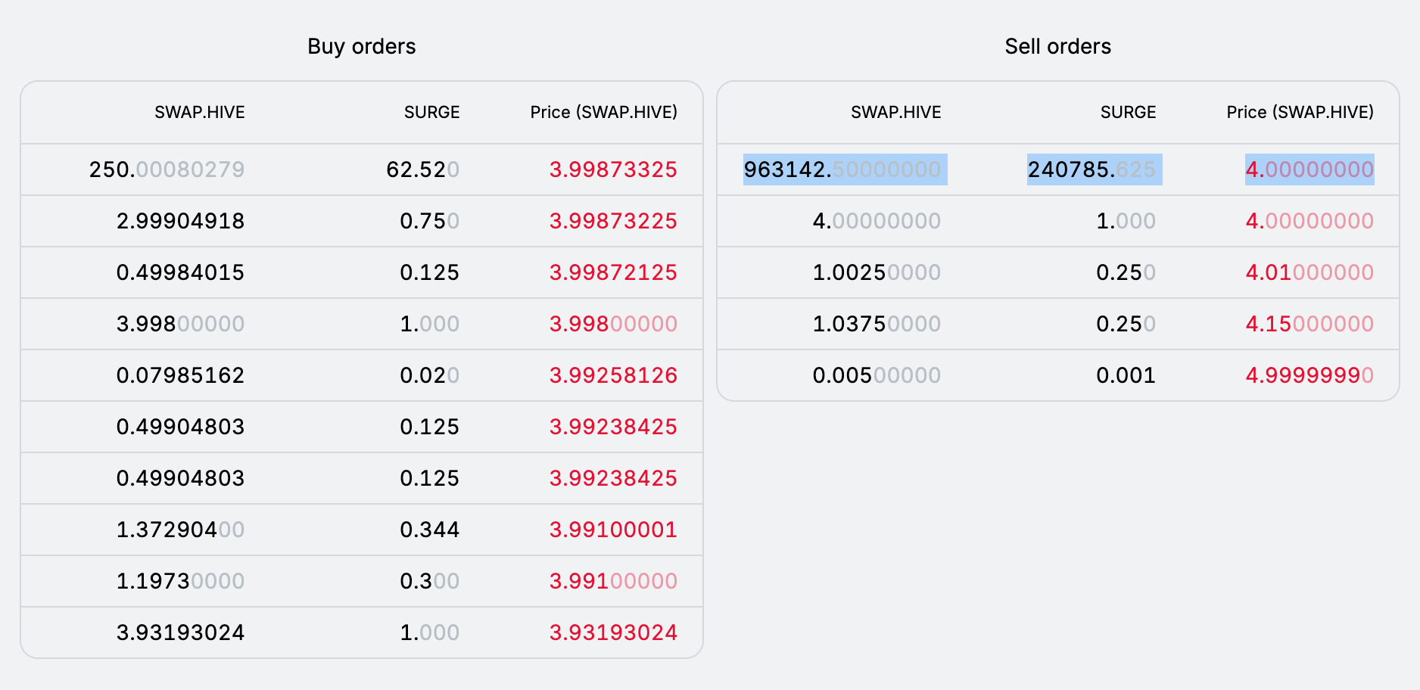Select the 62.520 SURGE quantity
1420x690 pixels.
pyautogui.click(x=422, y=169)
